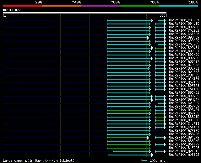The width and height of the screenshot is (201, 163).
Task: Click the long green alignment bar for Q94LA9
Action: tap(128, 138)
